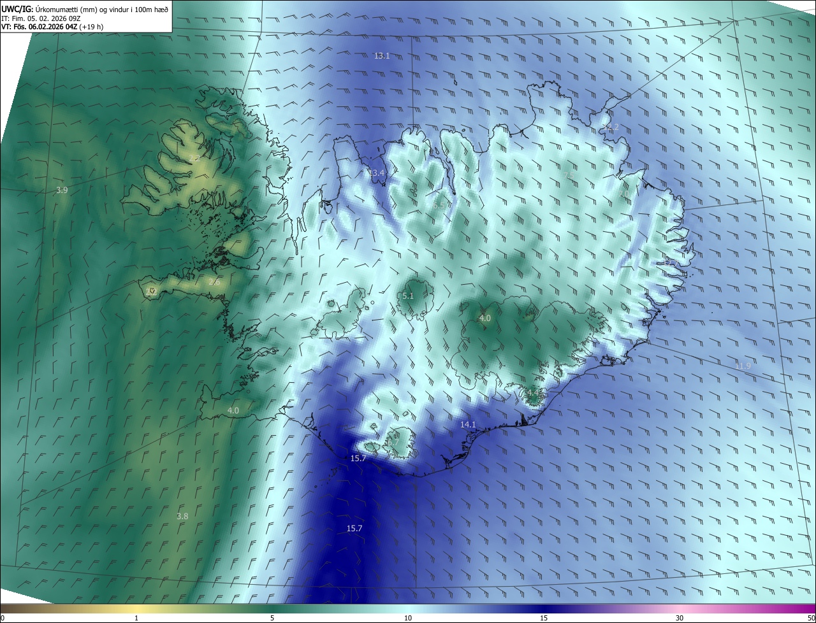Click the 6.7 value on Mýrdalsjökull
Viewport: 816px width, 623px height.
pyautogui.click(x=393, y=442)
